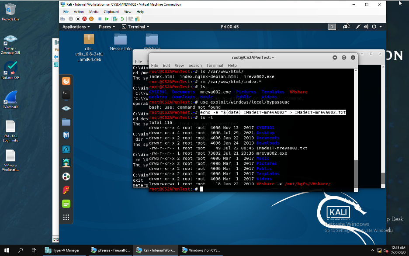Expand the Kali Applications dropdown
The image size is (409, 256).
pyautogui.click(x=76, y=27)
